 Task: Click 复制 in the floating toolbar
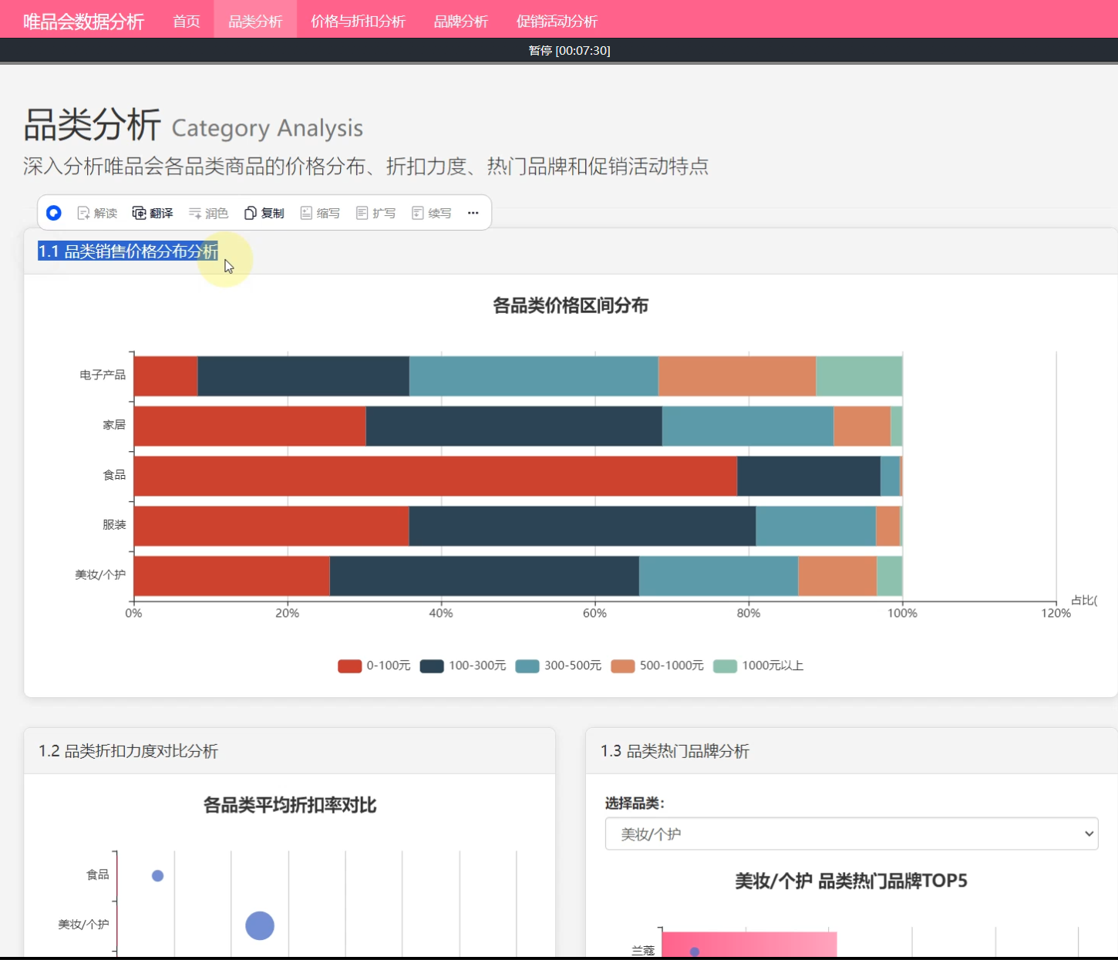coord(264,213)
